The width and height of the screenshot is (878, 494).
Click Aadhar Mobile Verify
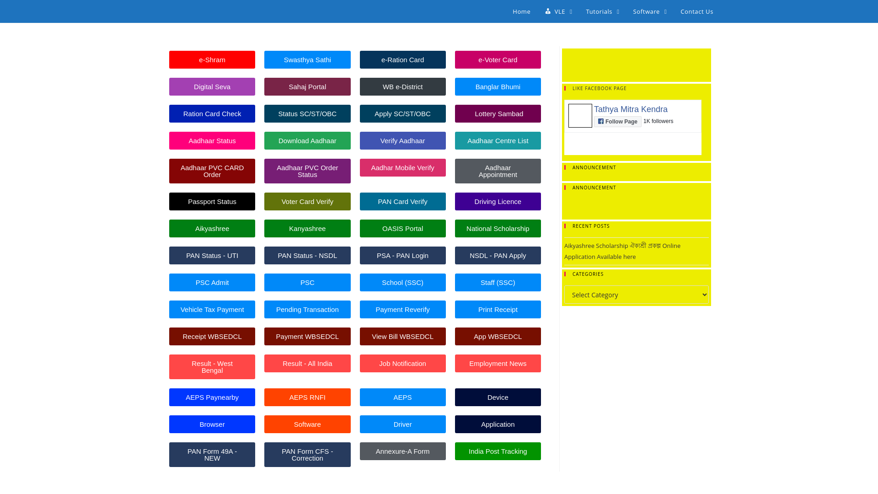click(x=402, y=168)
